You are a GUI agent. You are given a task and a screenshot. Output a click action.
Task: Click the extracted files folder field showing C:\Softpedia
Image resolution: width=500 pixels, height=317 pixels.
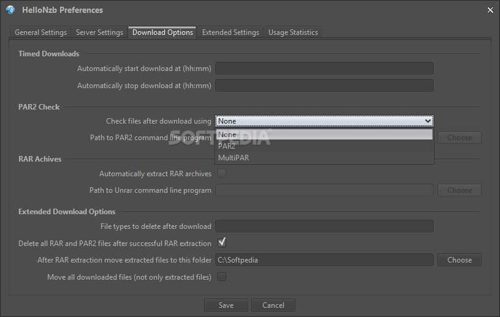click(x=324, y=260)
